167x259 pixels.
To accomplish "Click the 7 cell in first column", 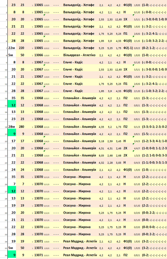I will click(x=14, y=184).
